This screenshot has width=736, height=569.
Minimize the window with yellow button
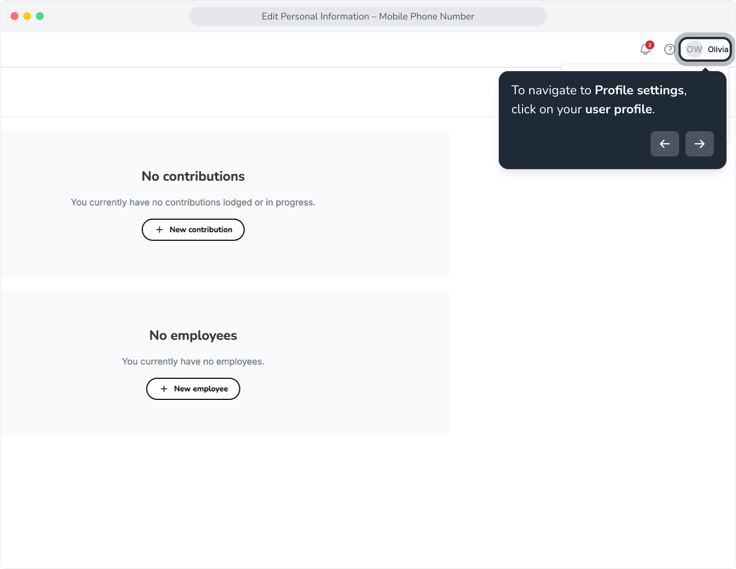27,16
